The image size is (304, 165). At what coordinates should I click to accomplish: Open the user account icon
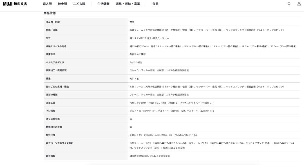click(299, 4)
